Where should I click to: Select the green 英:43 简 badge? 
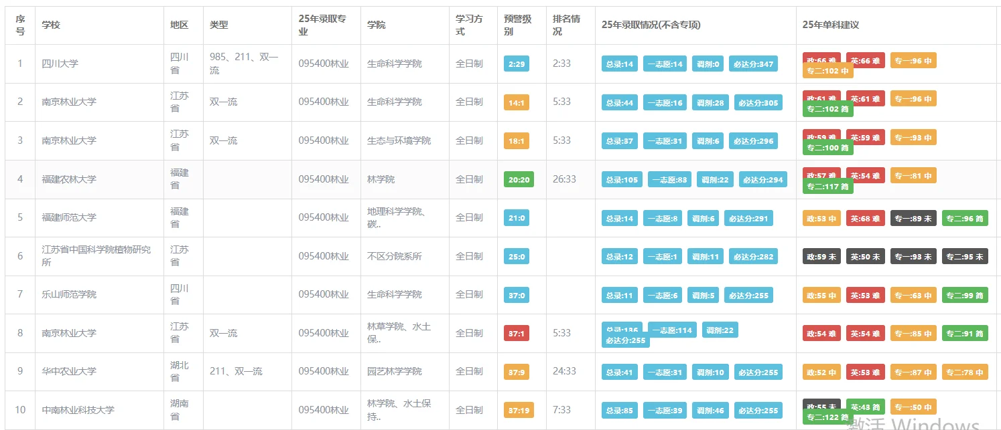(x=866, y=407)
